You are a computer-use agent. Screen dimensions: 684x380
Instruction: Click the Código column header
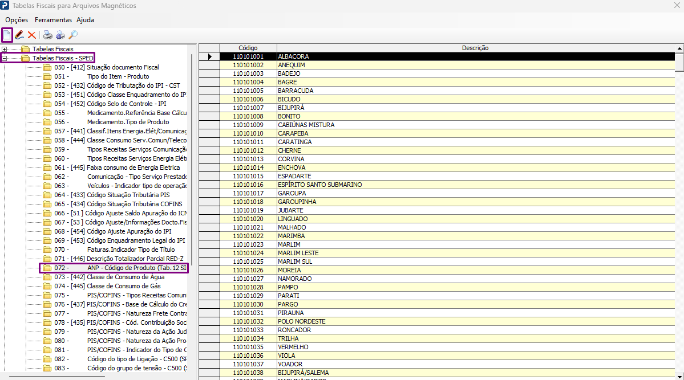point(248,48)
